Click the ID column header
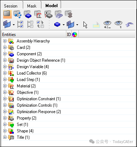The height and width of the screenshot is (147, 137). (69, 35)
